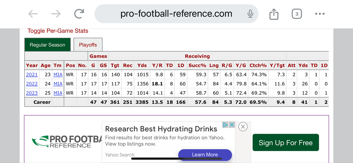Open the 2022 season link
Image resolution: width=353 pixels, height=163 pixels.
[x=32, y=84]
